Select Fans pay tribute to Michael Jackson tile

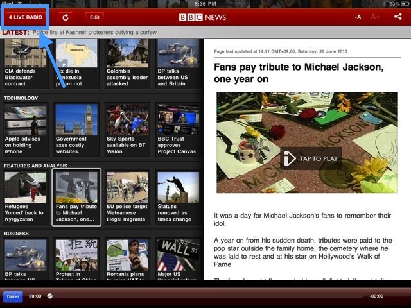coord(76,197)
